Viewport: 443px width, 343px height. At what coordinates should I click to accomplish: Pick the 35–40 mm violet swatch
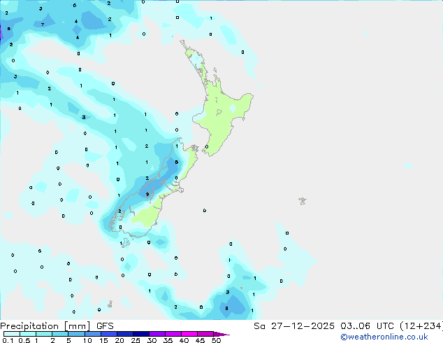click(x=173, y=334)
